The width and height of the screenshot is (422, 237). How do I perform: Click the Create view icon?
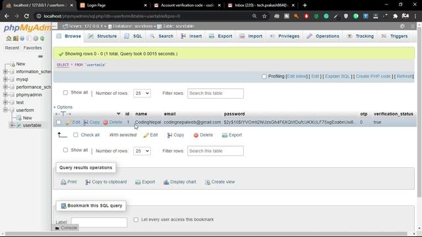click(x=208, y=182)
